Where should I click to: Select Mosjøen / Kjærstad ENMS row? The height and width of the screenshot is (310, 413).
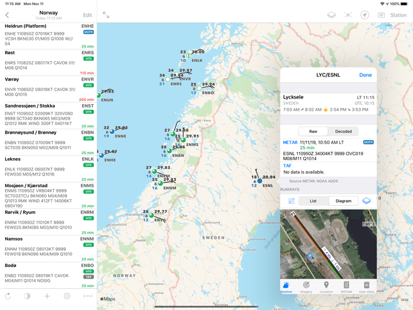tap(49, 196)
